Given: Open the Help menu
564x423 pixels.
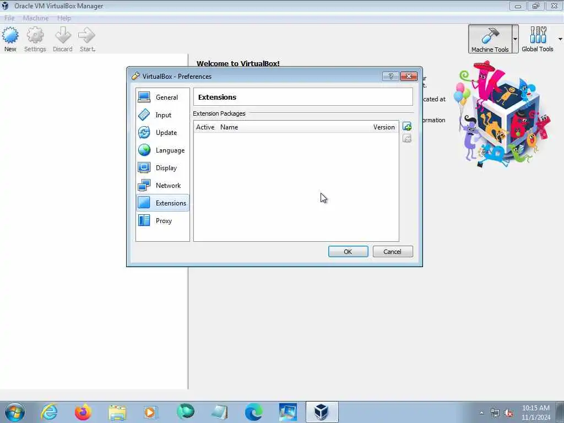Looking at the screenshot, I should tap(64, 18).
